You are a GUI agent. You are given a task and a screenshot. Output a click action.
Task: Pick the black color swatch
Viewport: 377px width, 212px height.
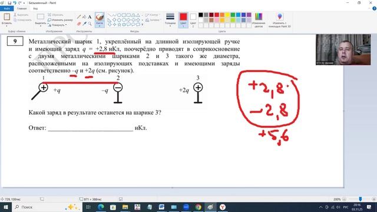200,15
